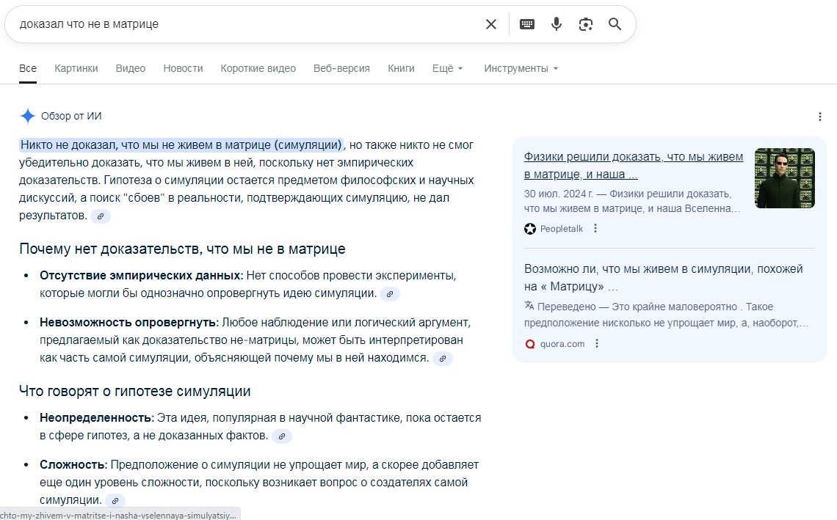Open source link icon after "доказанных фактов"
The height and width of the screenshot is (520, 837).
tap(282, 436)
